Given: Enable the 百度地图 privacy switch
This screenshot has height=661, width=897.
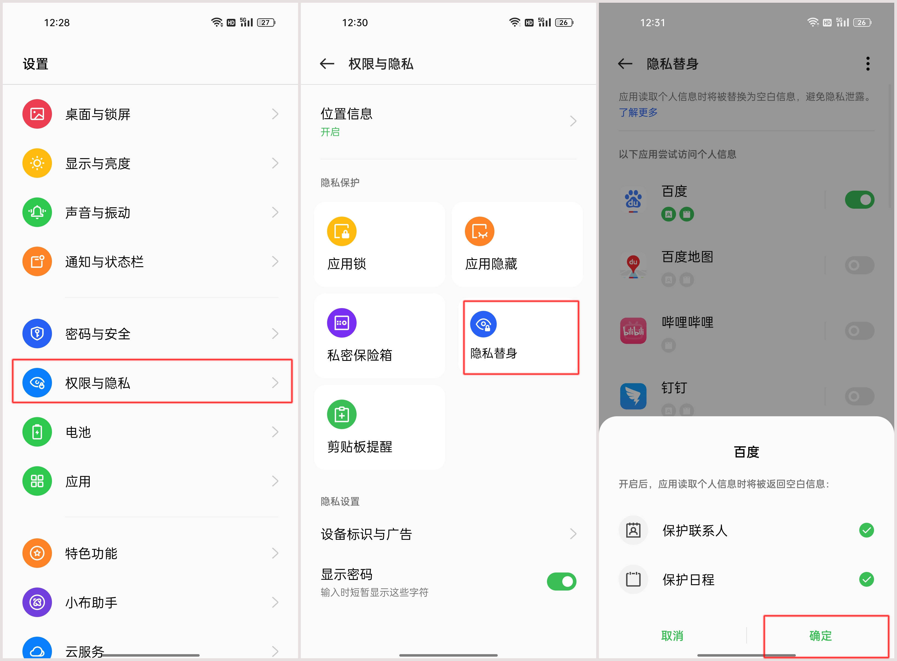Looking at the screenshot, I should coord(860,265).
